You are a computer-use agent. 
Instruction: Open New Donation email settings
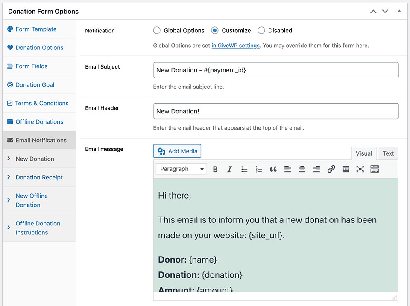point(39,159)
